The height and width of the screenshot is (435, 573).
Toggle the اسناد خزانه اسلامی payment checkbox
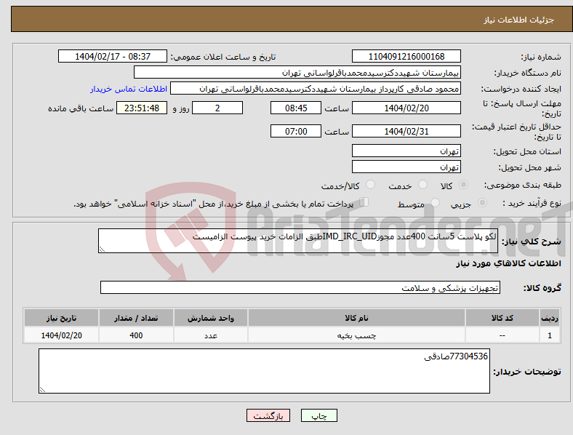point(364,201)
